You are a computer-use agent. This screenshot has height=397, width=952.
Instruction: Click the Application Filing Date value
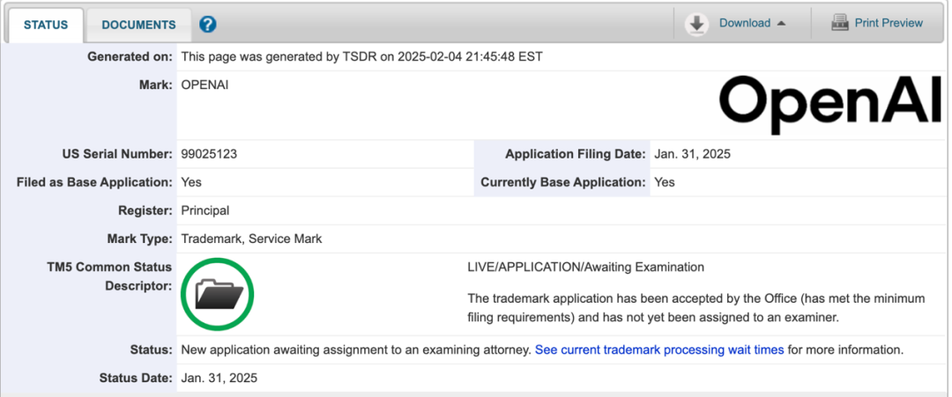tap(692, 154)
